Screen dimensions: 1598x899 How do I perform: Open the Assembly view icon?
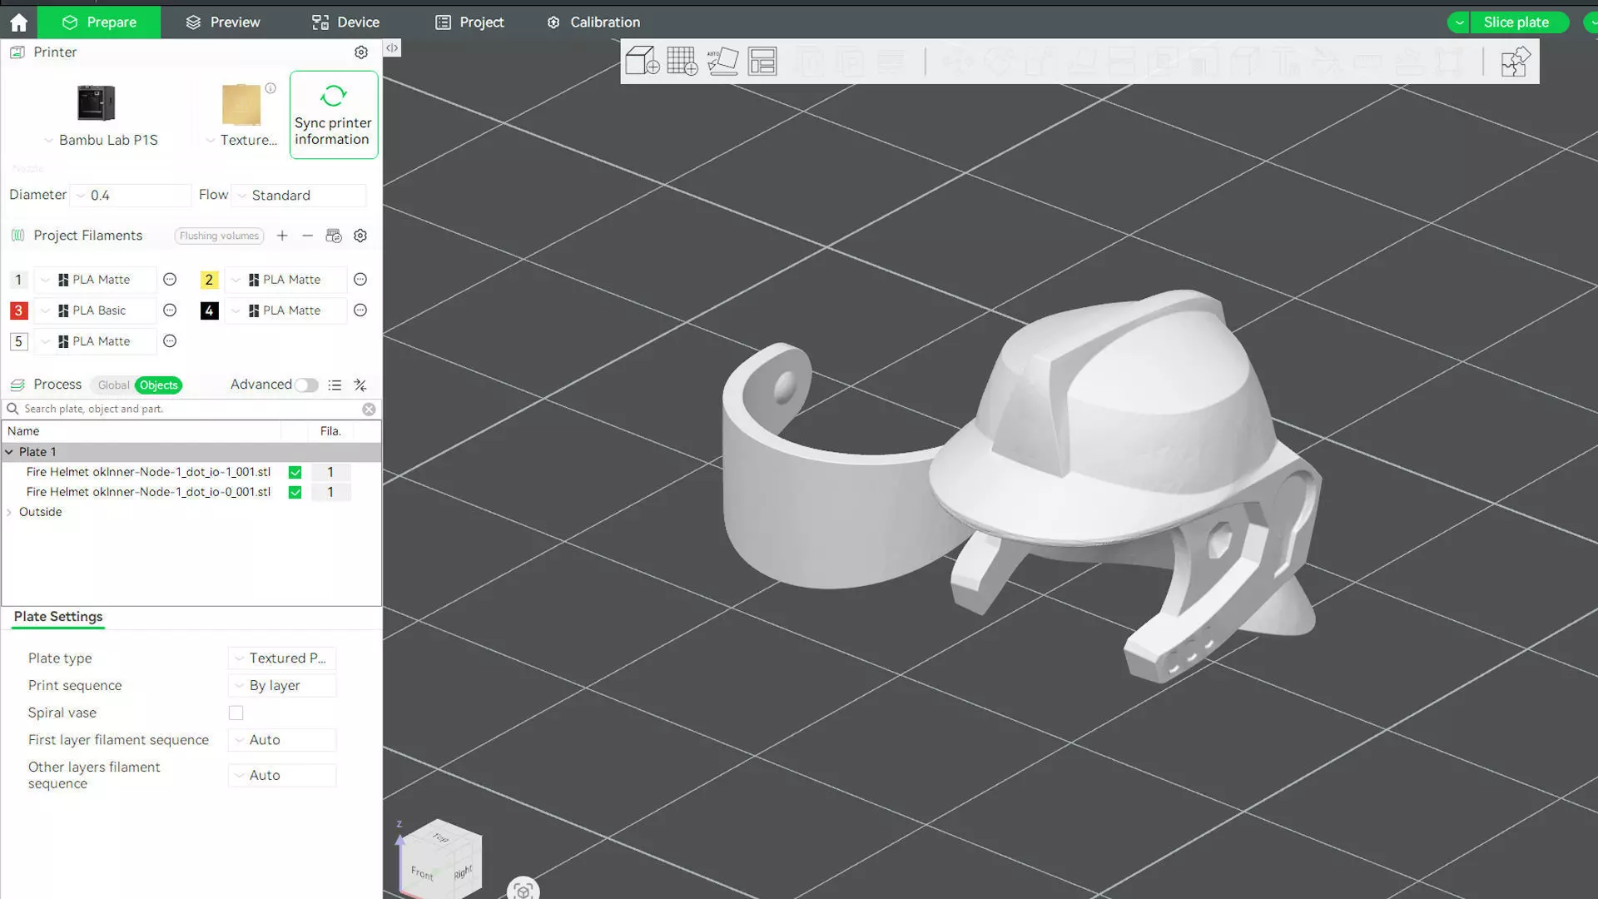[x=1515, y=61]
